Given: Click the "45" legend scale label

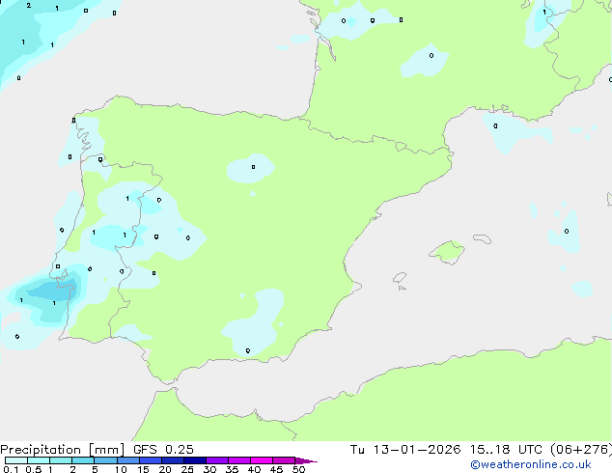Looking at the screenshot, I should pyautogui.click(x=276, y=469).
